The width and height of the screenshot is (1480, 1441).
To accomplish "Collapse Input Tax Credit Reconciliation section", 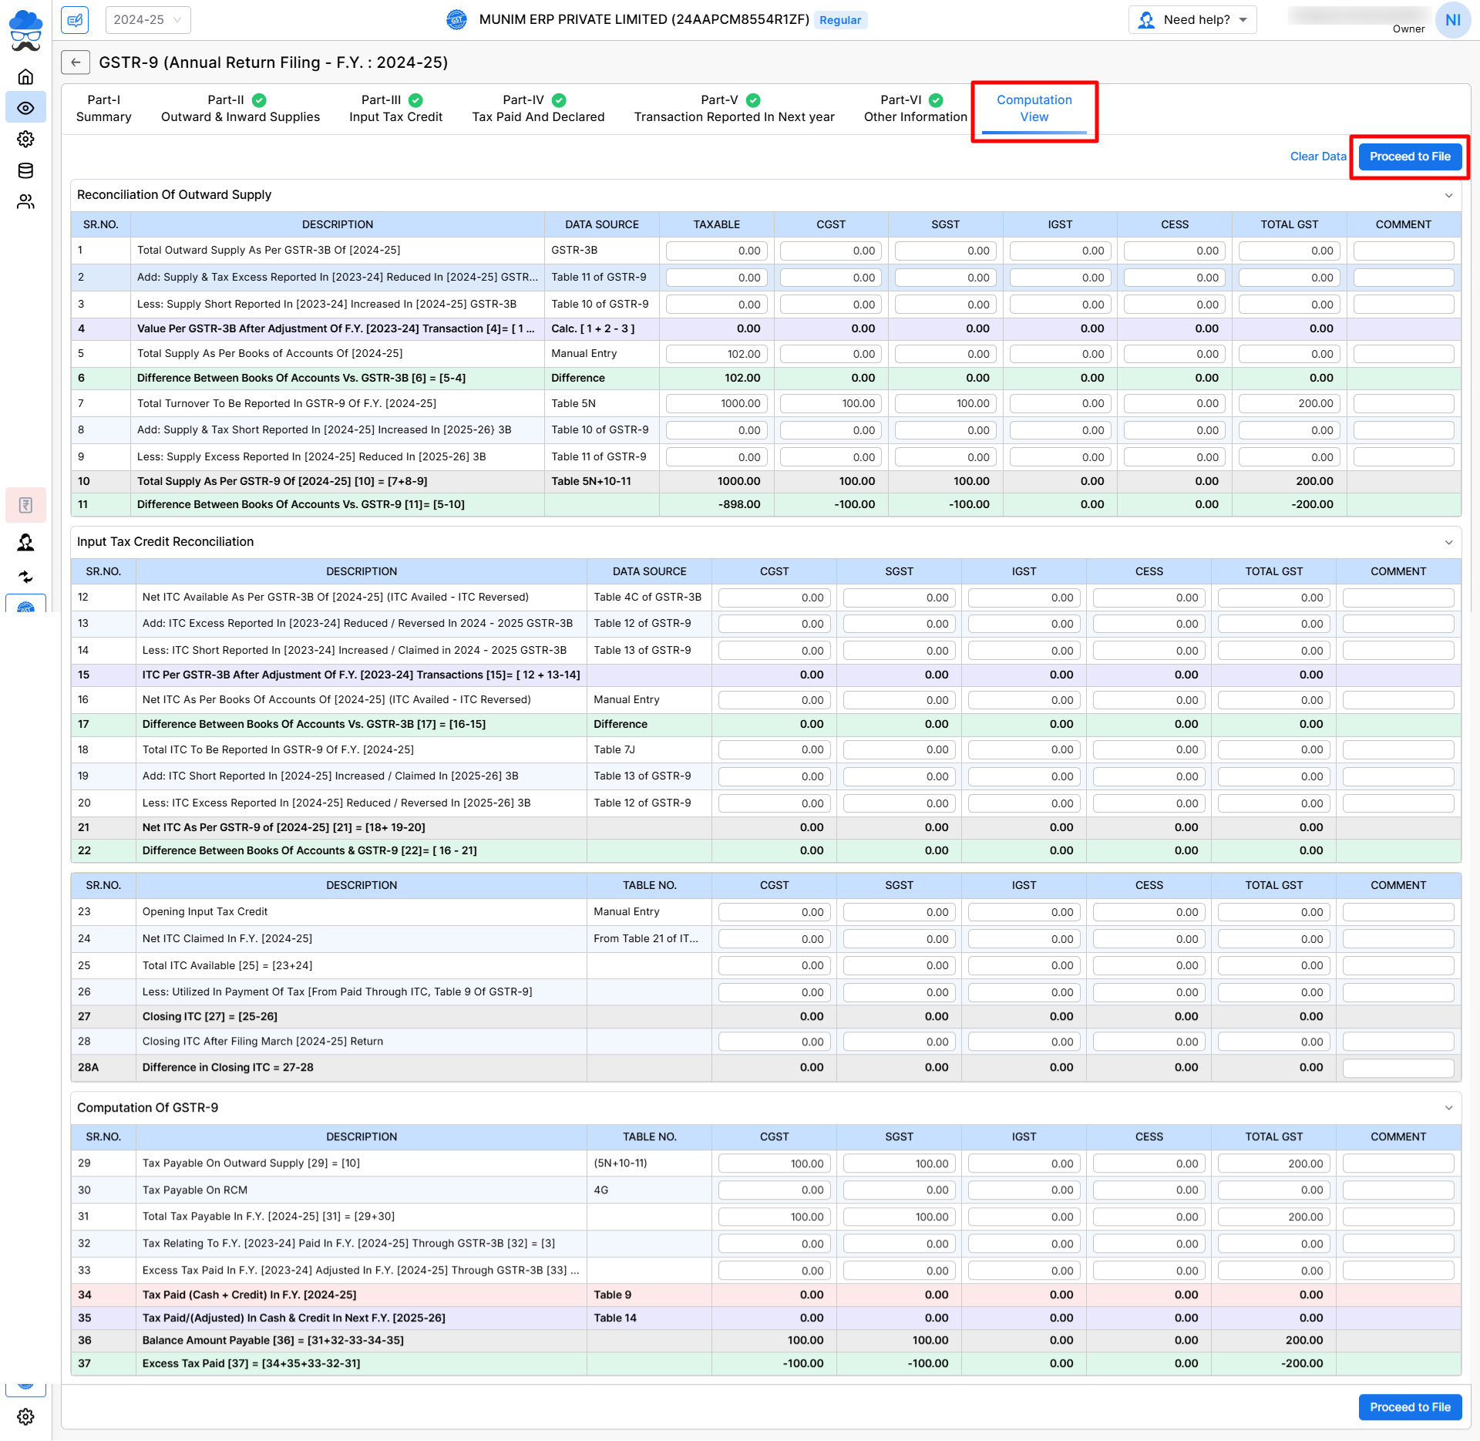I will point(1448,542).
